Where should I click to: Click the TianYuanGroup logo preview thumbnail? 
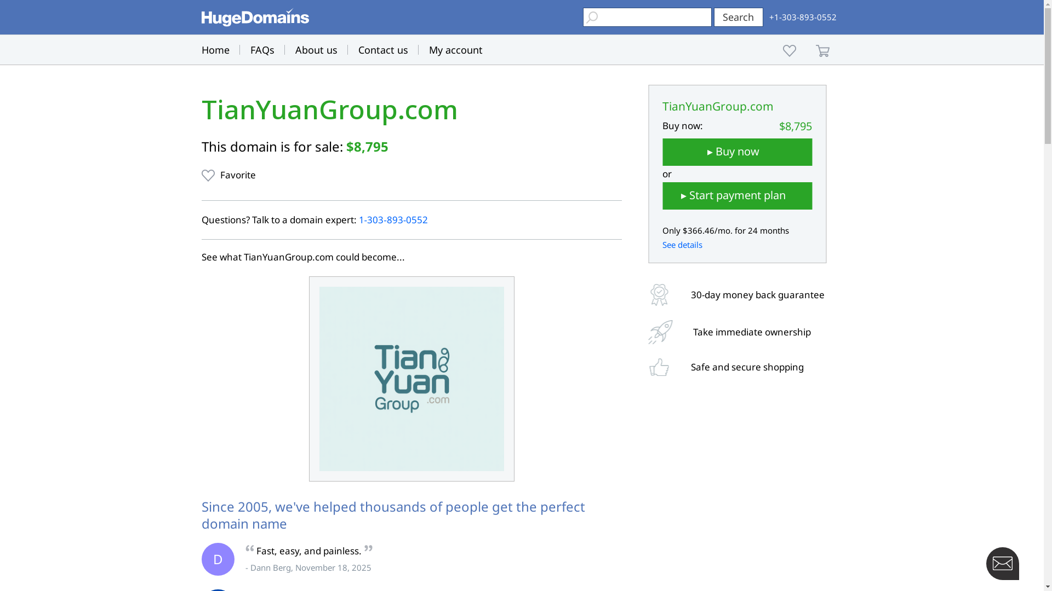pos(411,379)
